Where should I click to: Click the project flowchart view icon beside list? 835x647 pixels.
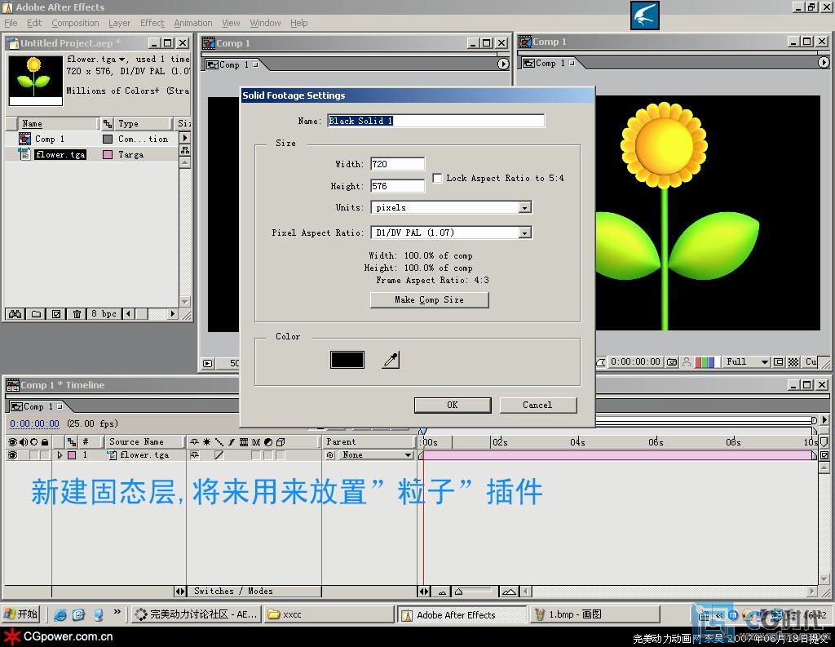click(x=185, y=150)
